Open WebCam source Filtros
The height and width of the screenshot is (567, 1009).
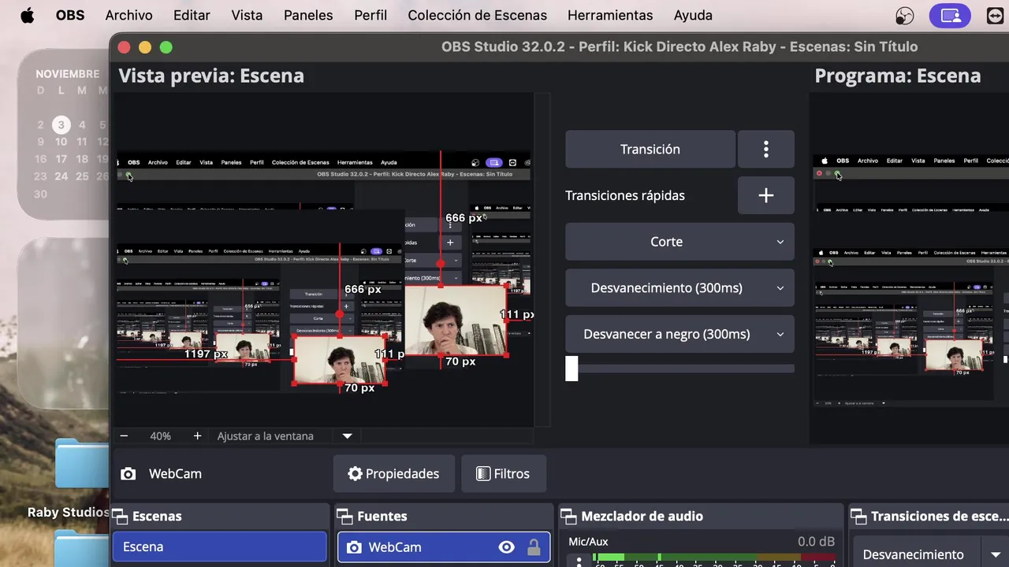503,473
